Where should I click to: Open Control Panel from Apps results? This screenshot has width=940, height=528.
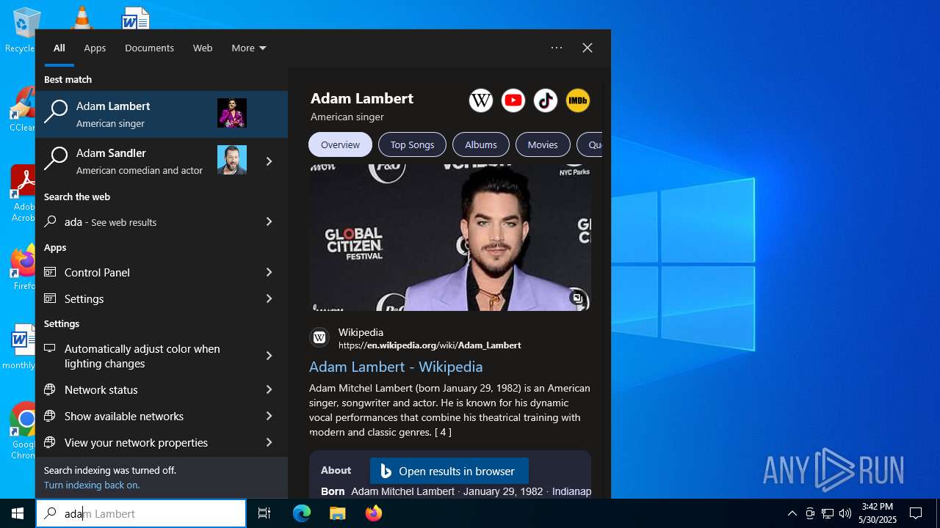coord(142,272)
